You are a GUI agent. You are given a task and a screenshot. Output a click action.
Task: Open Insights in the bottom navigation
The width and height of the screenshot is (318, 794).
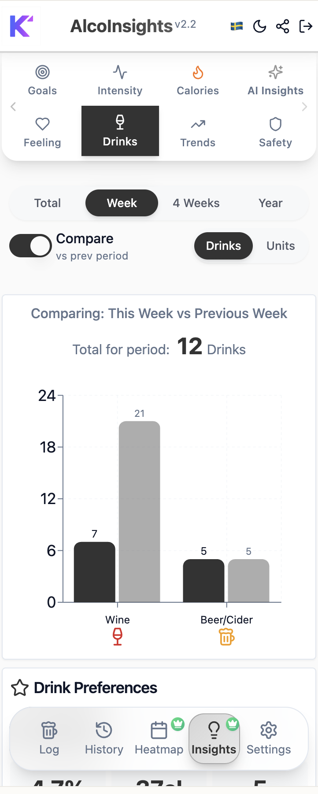tap(214, 738)
